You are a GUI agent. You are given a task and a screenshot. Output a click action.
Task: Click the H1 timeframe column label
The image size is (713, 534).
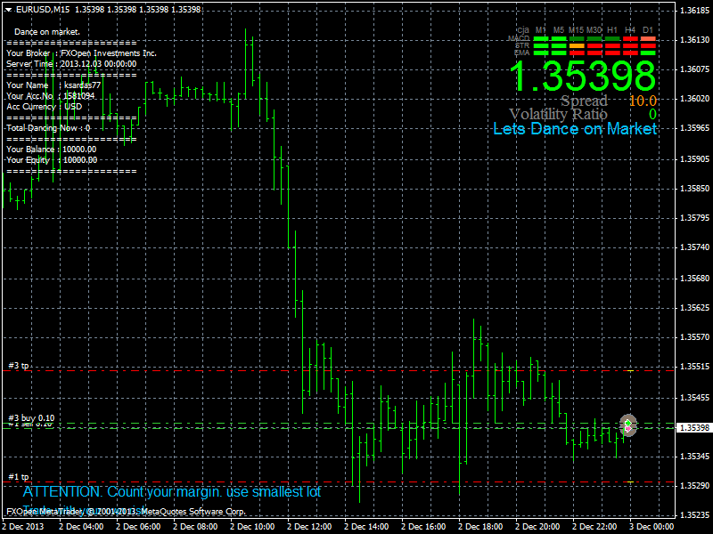612,30
